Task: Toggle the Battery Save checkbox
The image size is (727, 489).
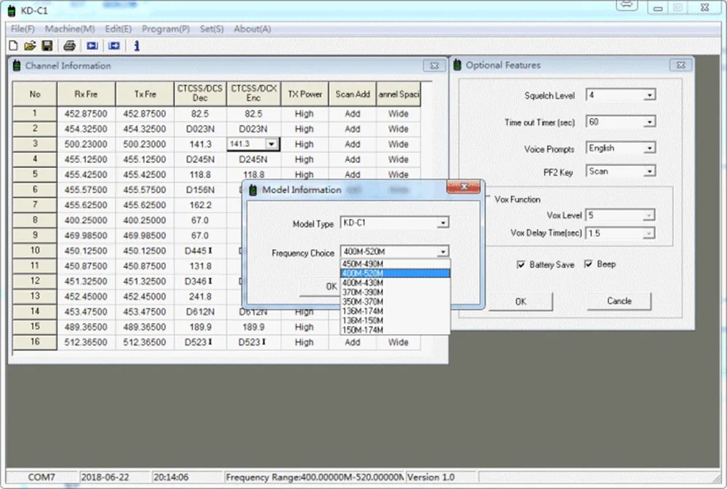Action: (x=521, y=265)
